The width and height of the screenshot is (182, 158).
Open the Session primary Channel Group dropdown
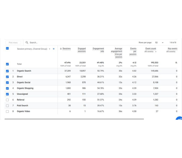(x=50, y=49)
